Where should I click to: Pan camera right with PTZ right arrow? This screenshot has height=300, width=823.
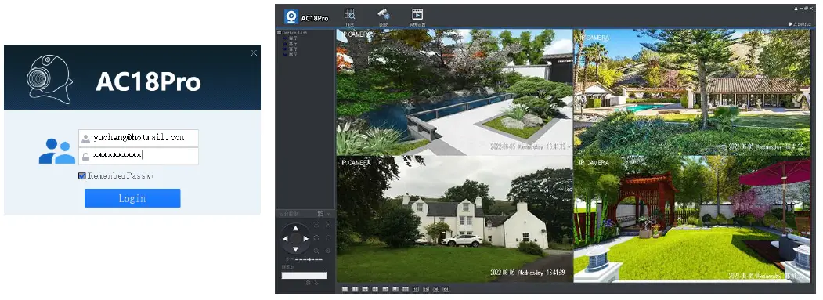click(305, 239)
